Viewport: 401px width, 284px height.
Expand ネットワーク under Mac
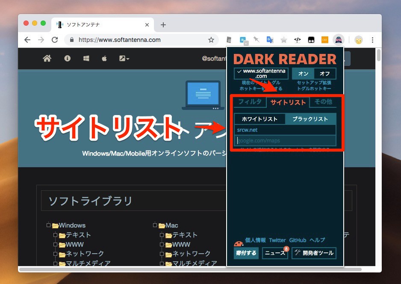click(x=162, y=254)
